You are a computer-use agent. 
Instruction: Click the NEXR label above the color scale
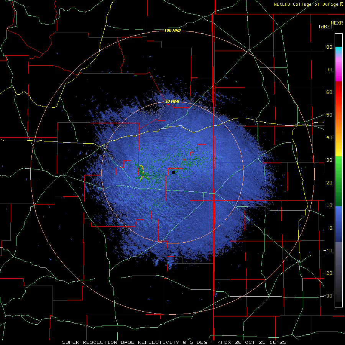point(337,23)
